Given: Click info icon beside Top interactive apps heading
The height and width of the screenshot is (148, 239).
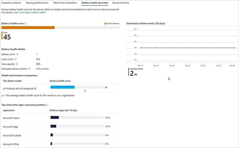Looking at the screenshot, I should (x=47, y=105).
